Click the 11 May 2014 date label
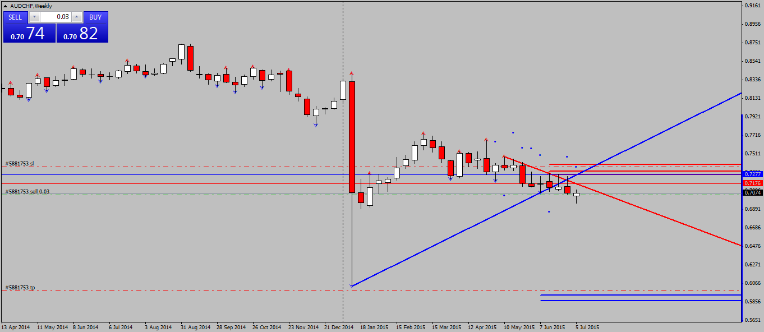Viewport: 764px width, 332px height. tap(52, 328)
